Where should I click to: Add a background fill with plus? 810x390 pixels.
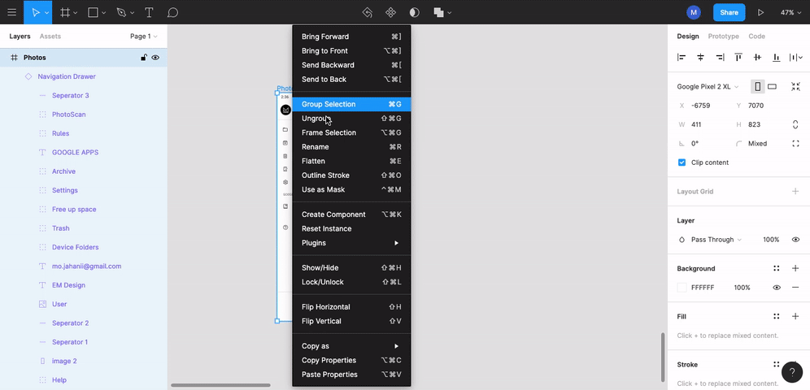point(795,268)
